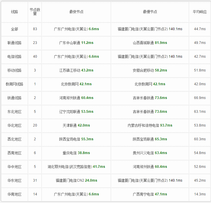Click 福建厦门电信CN2 24.0ms cell
The height and width of the screenshot is (203, 211).
click(x=76, y=180)
